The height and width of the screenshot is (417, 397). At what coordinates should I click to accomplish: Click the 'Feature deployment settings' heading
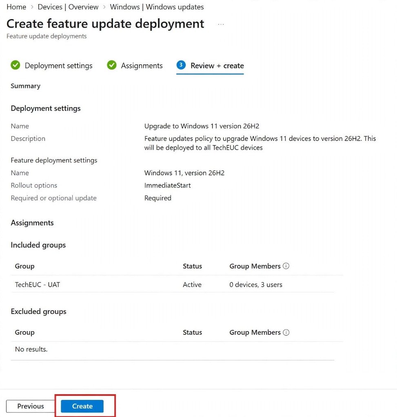(54, 160)
